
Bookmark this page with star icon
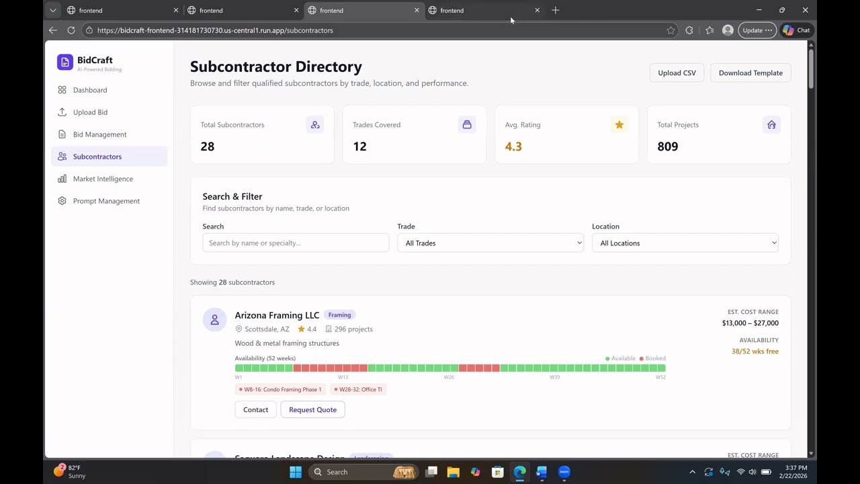pyautogui.click(x=671, y=30)
